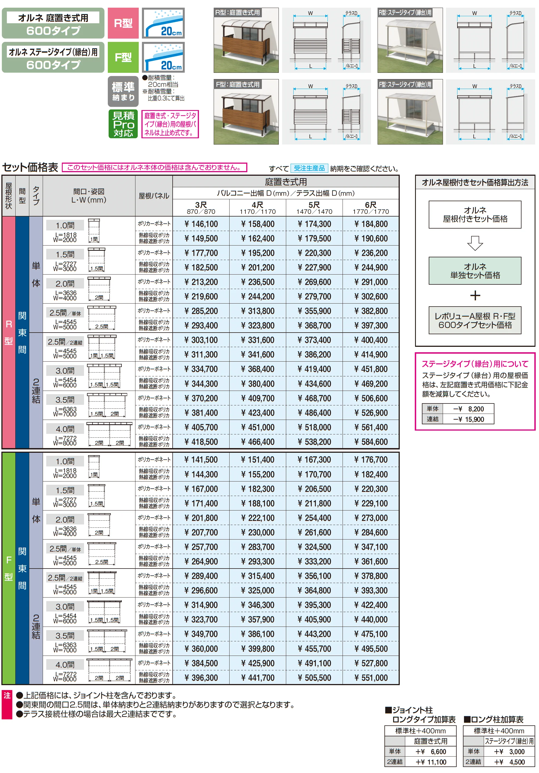Click the セット価格表 heading
This screenshot has height=773, width=539.
click(30, 167)
